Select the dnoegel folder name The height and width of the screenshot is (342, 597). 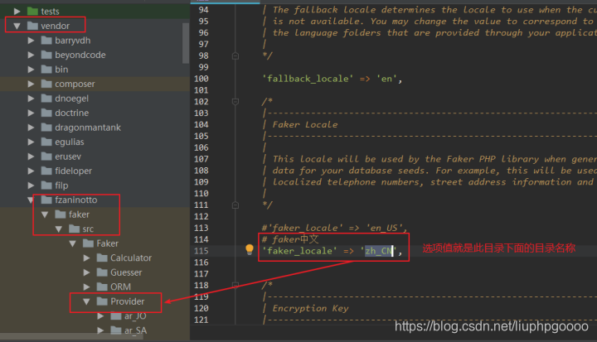pyautogui.click(x=71, y=99)
